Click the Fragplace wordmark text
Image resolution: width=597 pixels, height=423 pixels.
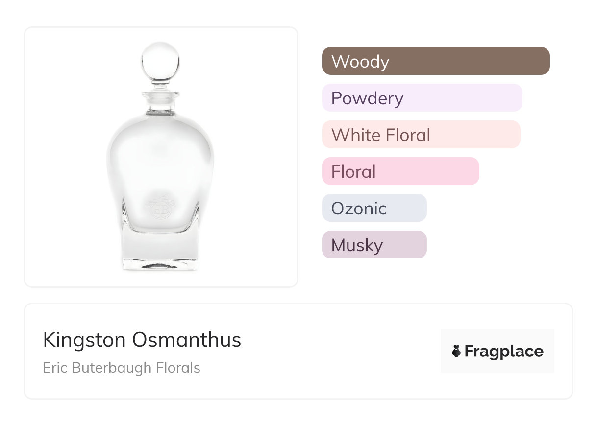pyautogui.click(x=504, y=352)
